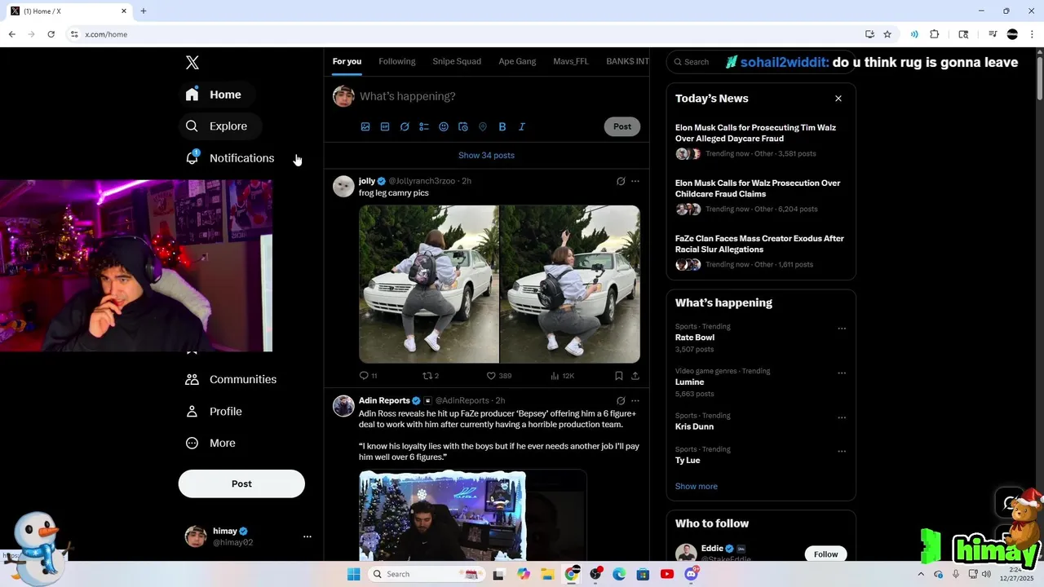
Task: Open Chrome three-dot menu
Action: 1032,34
